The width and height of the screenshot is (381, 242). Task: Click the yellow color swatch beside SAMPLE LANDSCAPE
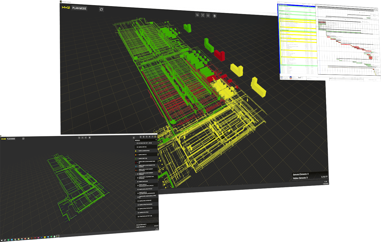pyautogui.click(x=136, y=151)
